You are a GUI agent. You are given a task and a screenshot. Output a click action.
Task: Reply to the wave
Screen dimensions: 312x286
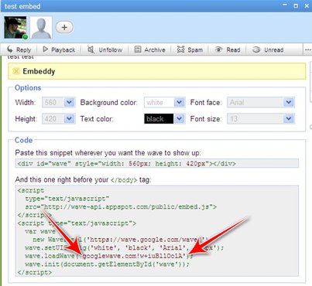[19, 49]
